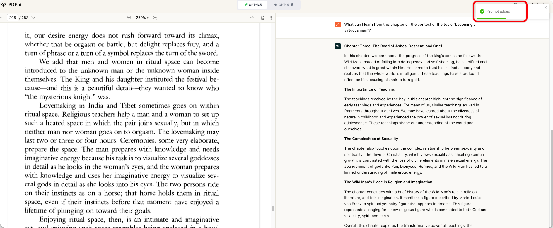
Task: Open the 259% zoom level dropdown
Action: pos(142,18)
